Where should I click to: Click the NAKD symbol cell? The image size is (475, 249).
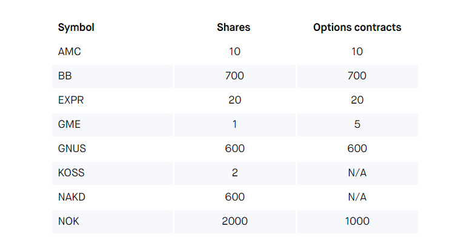71,197
